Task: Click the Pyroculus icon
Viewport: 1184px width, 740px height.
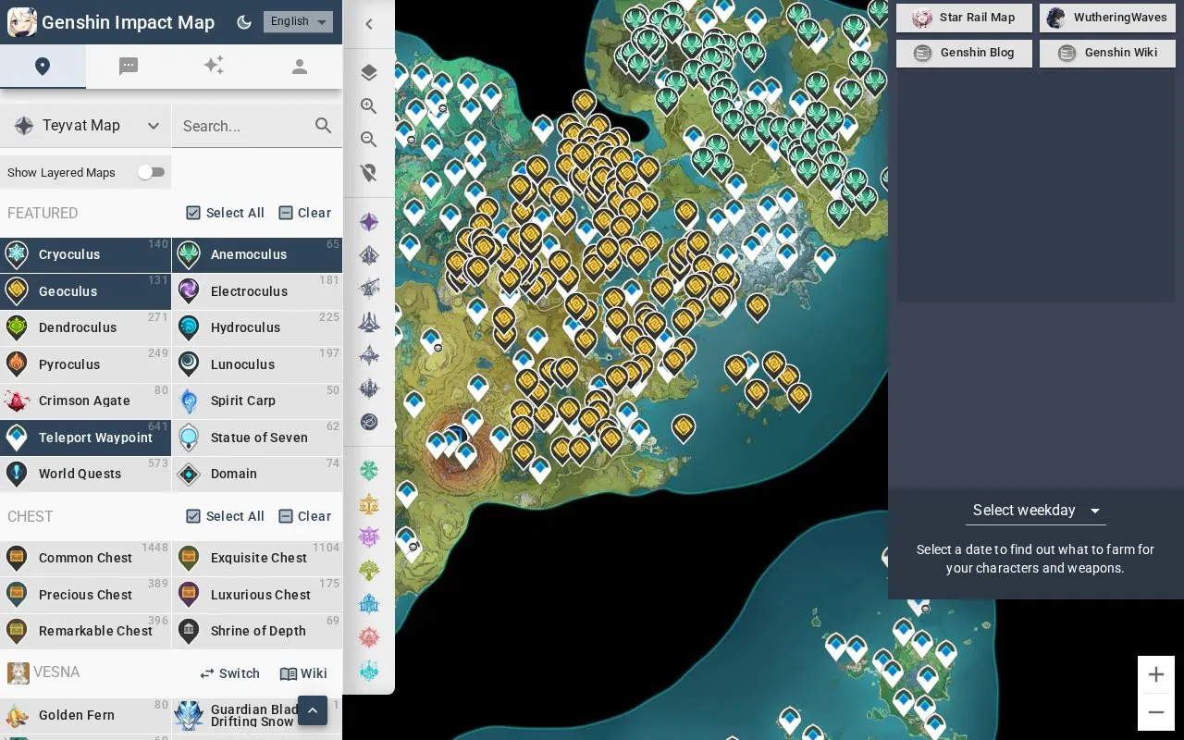Action: tap(17, 364)
